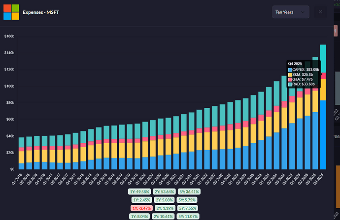340x220 pixels.
Task: Click the Q4 2022 stacked bar
Action: [x=230, y=135]
